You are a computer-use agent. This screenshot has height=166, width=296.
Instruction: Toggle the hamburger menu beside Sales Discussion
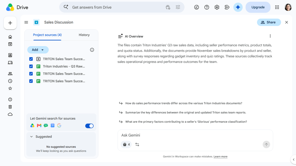[26, 22]
